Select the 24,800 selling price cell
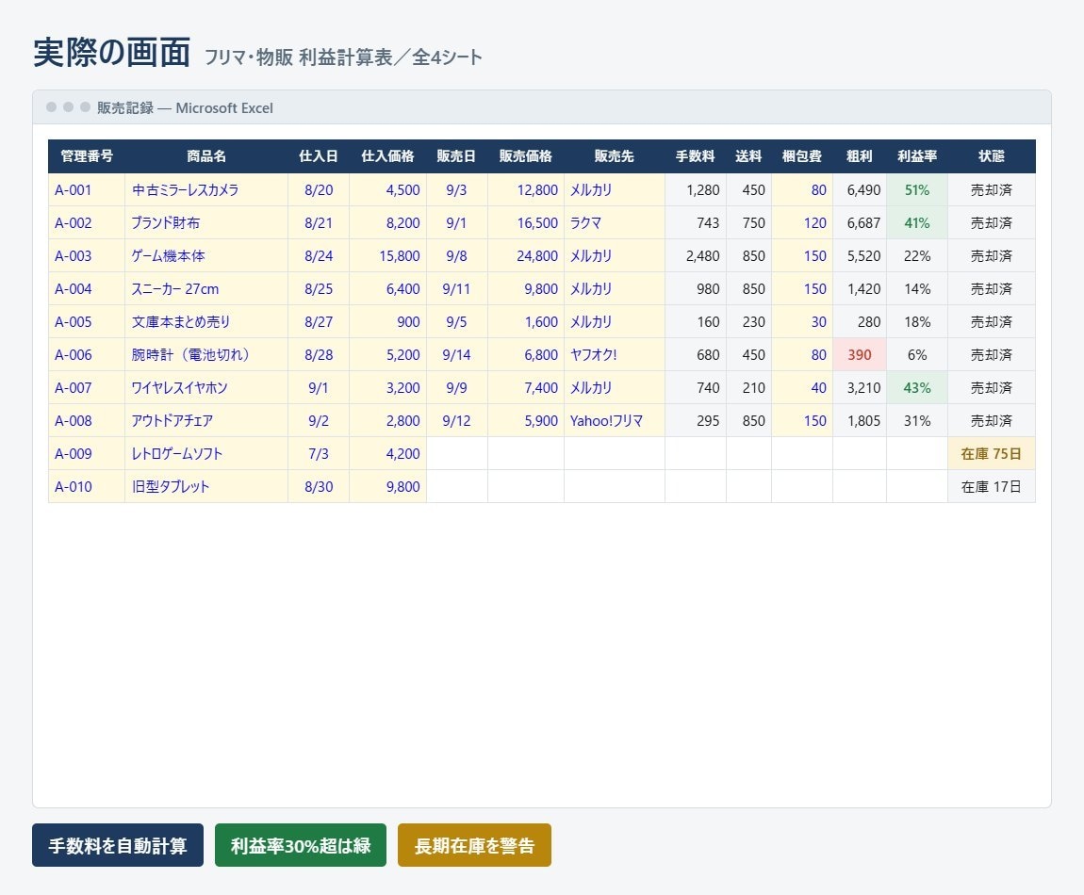This screenshot has height=895, width=1084. [x=526, y=255]
